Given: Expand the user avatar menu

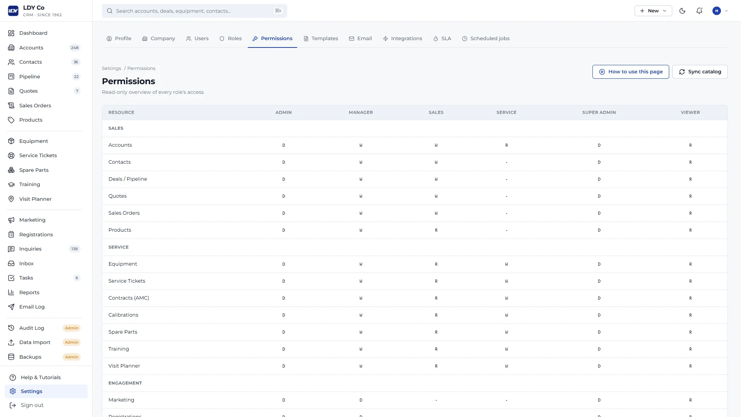Looking at the screenshot, I should (x=720, y=11).
